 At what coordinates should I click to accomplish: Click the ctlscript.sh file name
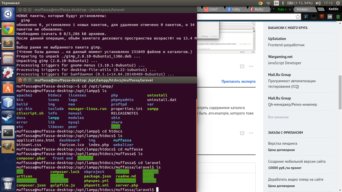click(30, 113)
